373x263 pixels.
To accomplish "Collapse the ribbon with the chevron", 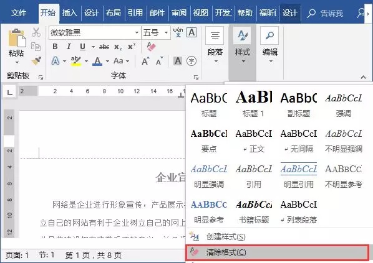I will (363, 77).
